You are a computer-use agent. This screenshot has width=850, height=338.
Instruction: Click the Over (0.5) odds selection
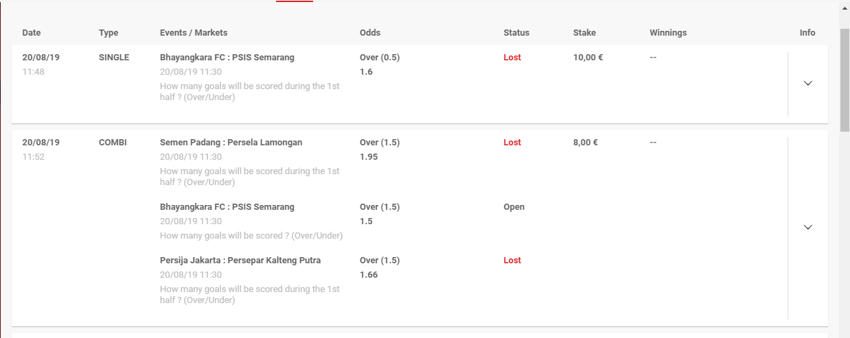(x=380, y=58)
